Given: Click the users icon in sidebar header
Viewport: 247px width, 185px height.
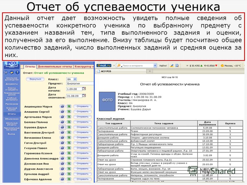Looking at the screenshot, I should pos(12,72).
